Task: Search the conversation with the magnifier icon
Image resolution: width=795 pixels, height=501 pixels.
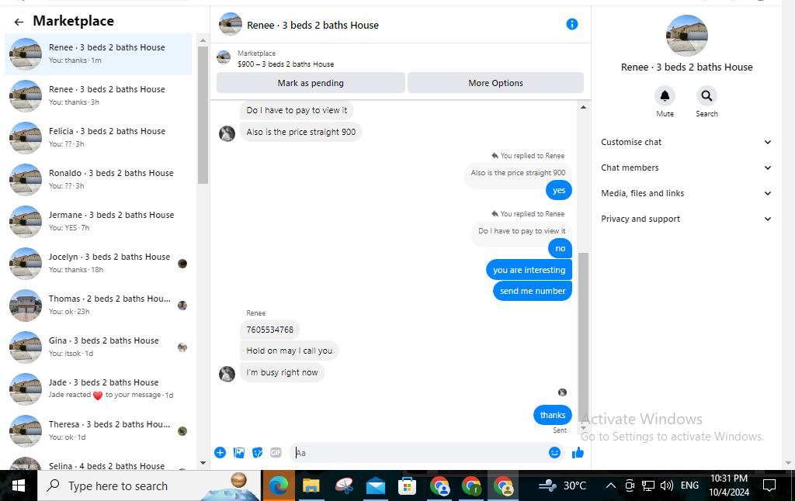Action: tap(706, 95)
